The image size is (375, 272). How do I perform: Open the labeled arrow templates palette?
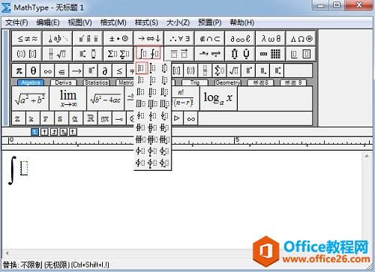point(210,53)
